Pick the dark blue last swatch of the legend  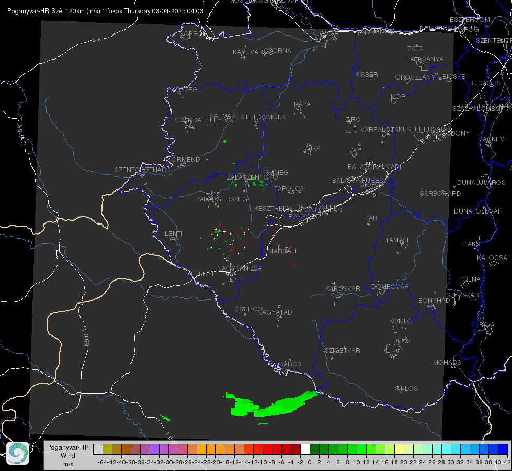(x=503, y=449)
